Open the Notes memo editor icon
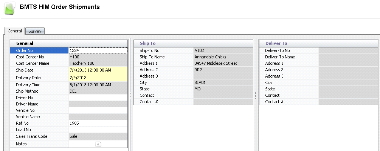 point(98,144)
